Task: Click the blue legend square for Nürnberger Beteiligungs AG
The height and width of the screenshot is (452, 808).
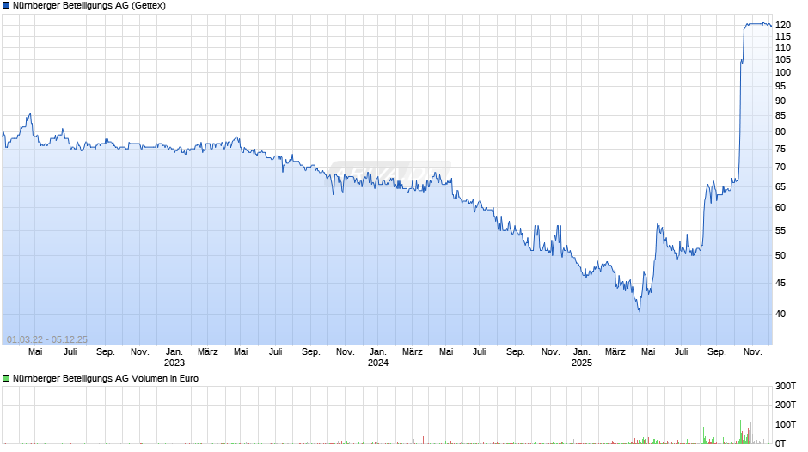Action: (x=6, y=6)
